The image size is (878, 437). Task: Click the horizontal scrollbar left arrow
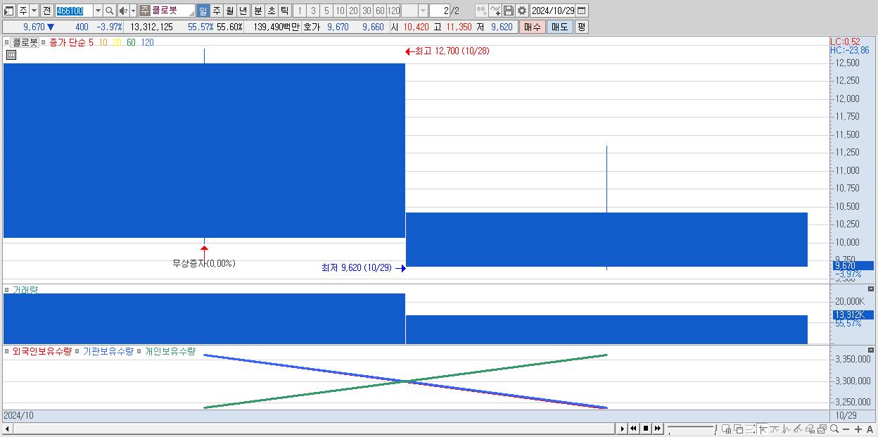7,429
